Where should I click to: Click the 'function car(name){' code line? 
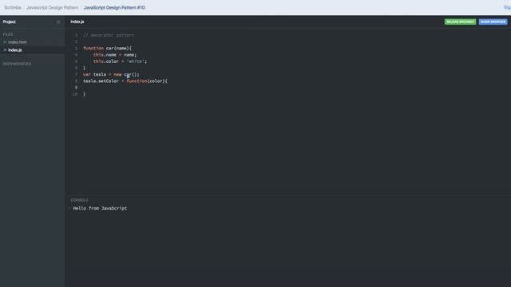coord(107,48)
